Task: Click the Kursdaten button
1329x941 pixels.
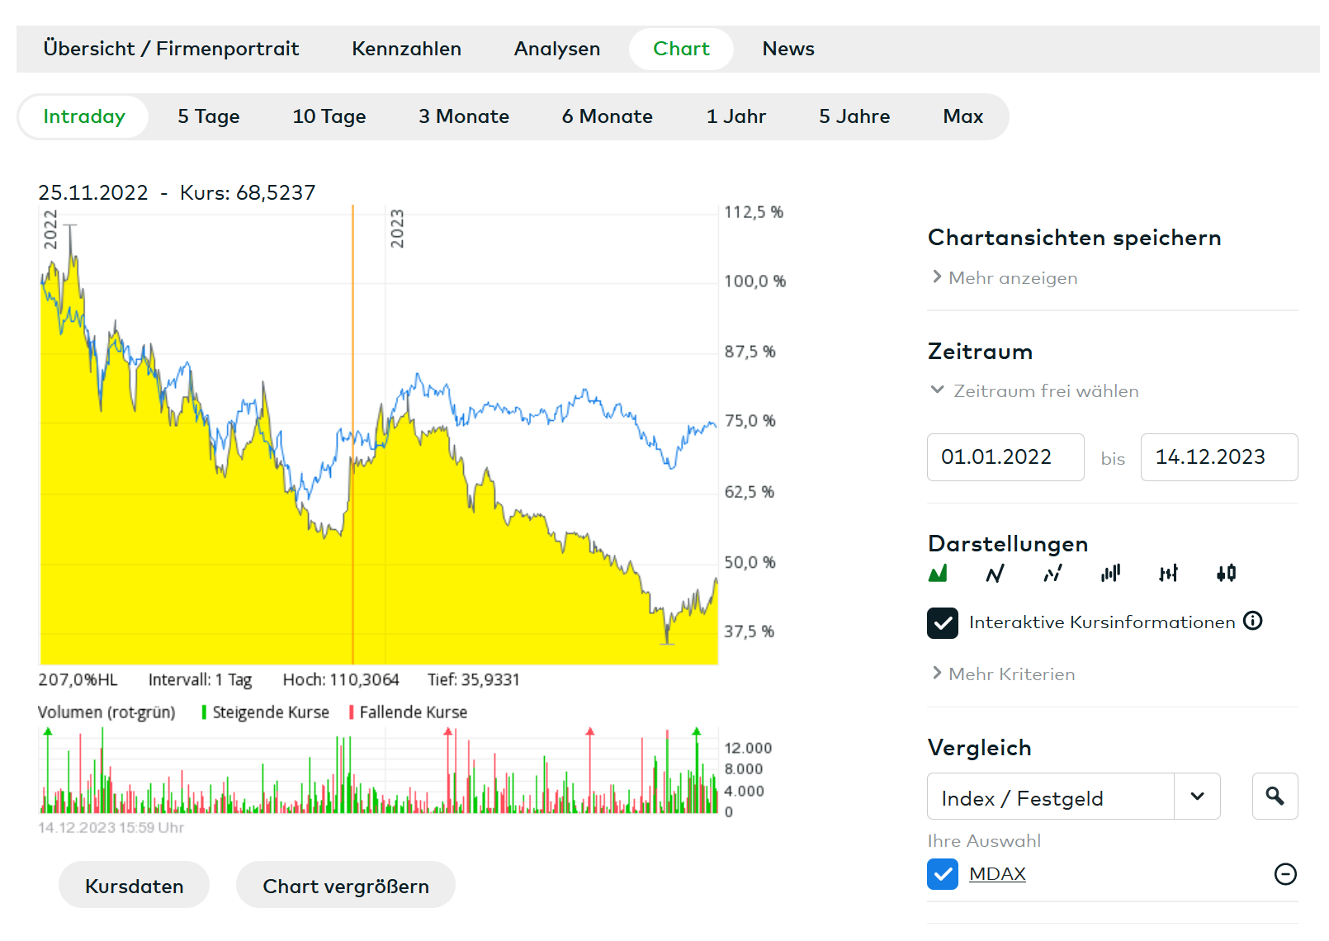Action: (134, 886)
